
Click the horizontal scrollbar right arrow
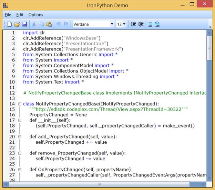pos(203,184)
